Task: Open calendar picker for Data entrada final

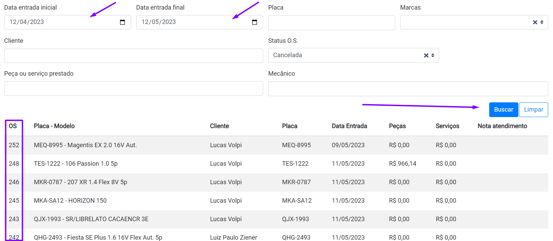Action: click(x=255, y=22)
